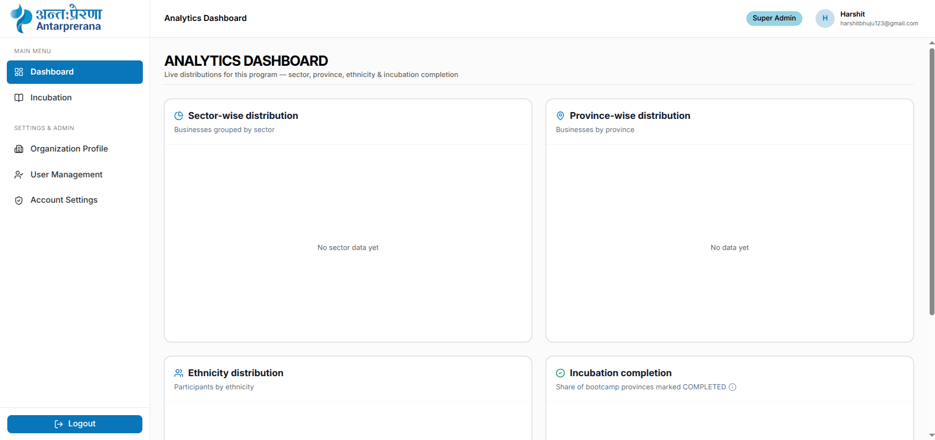This screenshot has height=440, width=935.
Task: Click the Logout button
Action: click(x=75, y=424)
